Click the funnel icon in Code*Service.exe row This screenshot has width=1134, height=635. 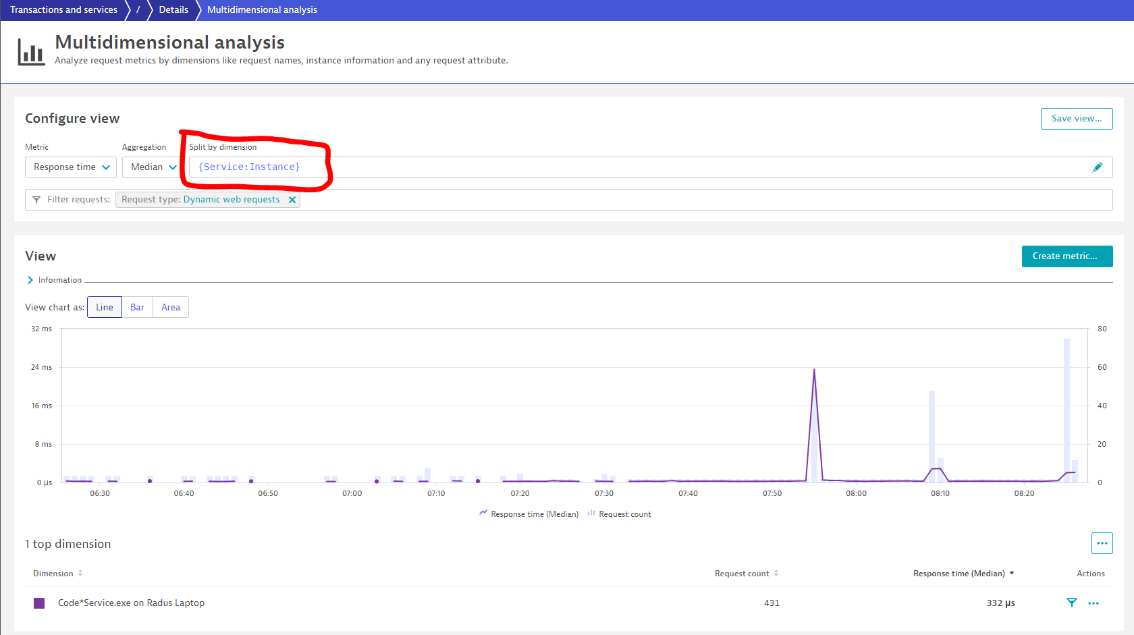[x=1071, y=603]
